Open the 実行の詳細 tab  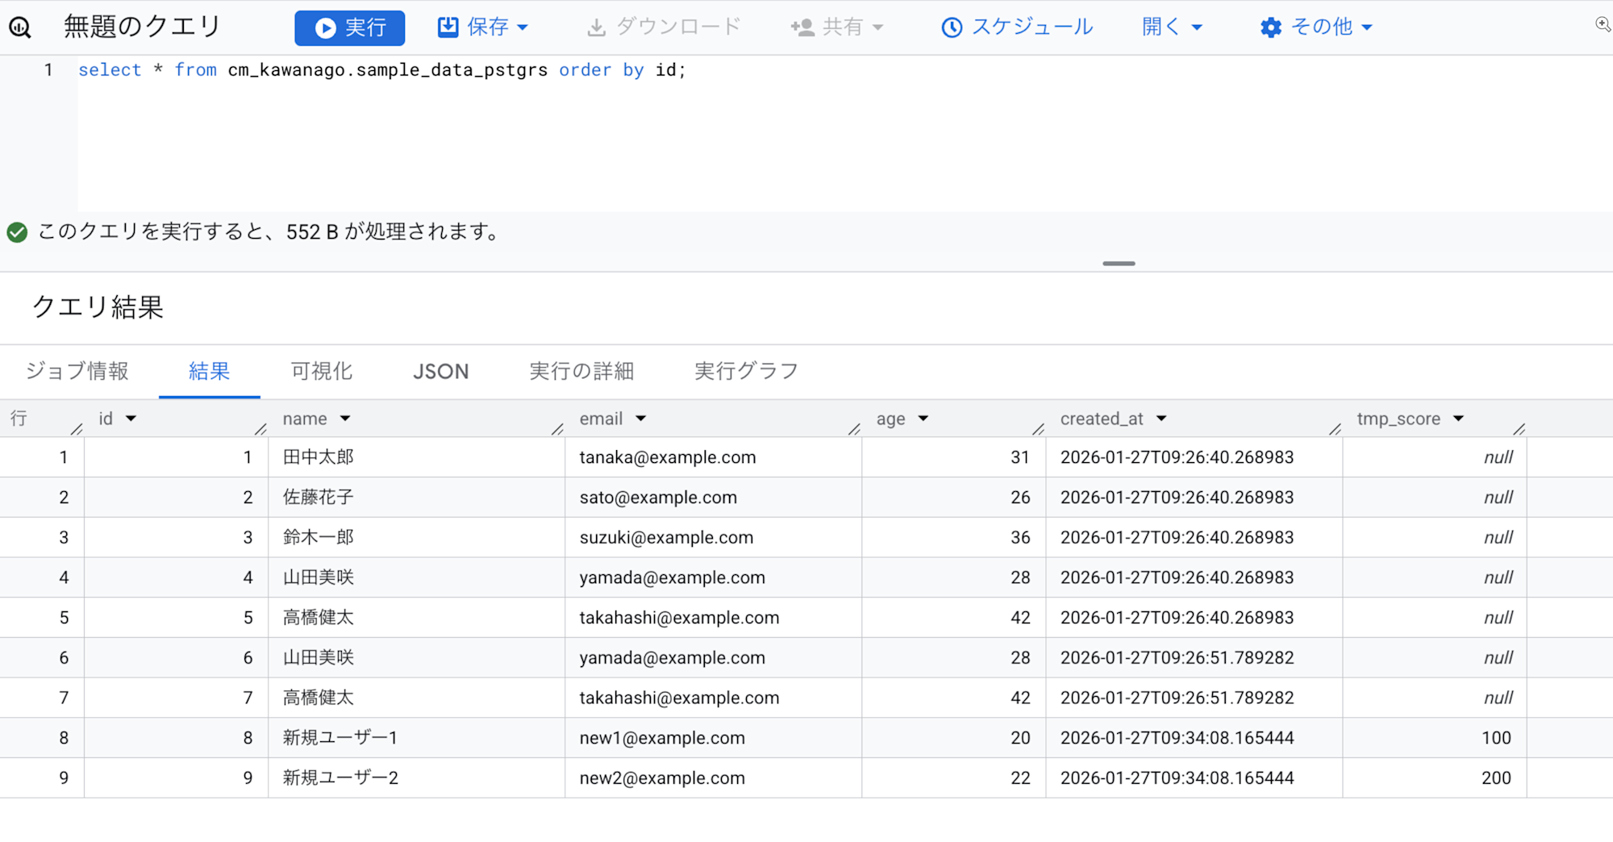pos(581,371)
